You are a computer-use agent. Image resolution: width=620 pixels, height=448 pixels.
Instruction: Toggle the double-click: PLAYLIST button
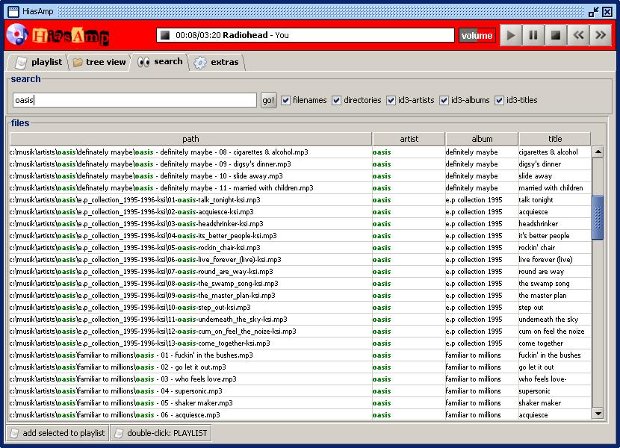(161, 433)
